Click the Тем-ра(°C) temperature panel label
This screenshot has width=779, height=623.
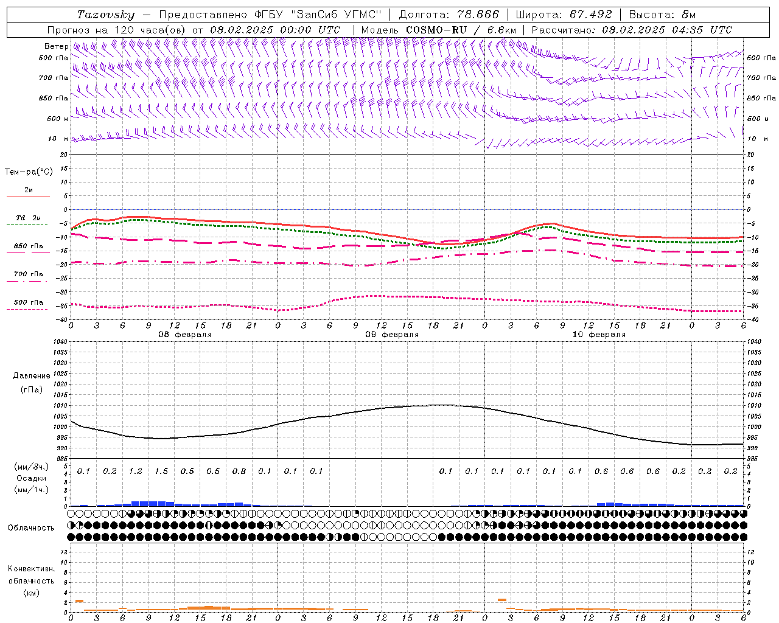coord(29,172)
